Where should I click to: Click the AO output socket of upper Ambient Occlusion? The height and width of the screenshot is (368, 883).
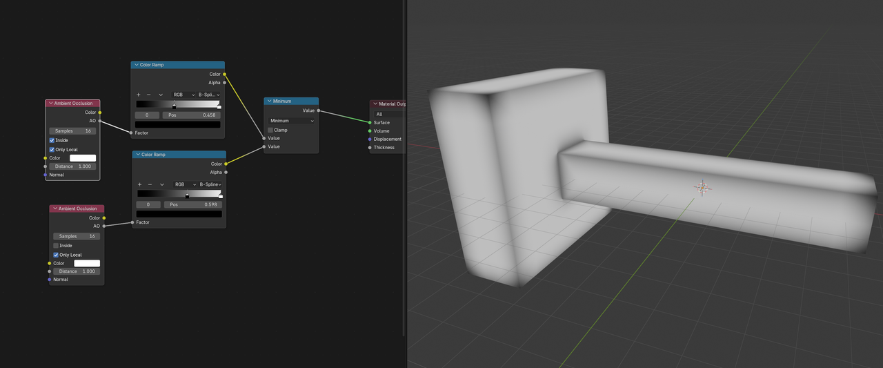pos(100,121)
